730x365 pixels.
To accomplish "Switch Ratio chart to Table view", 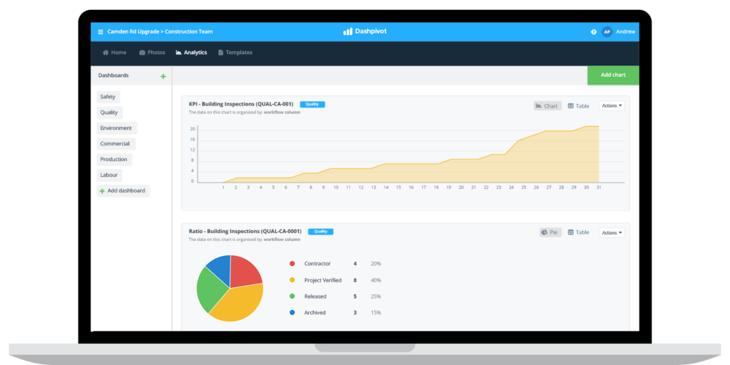I will (x=579, y=232).
